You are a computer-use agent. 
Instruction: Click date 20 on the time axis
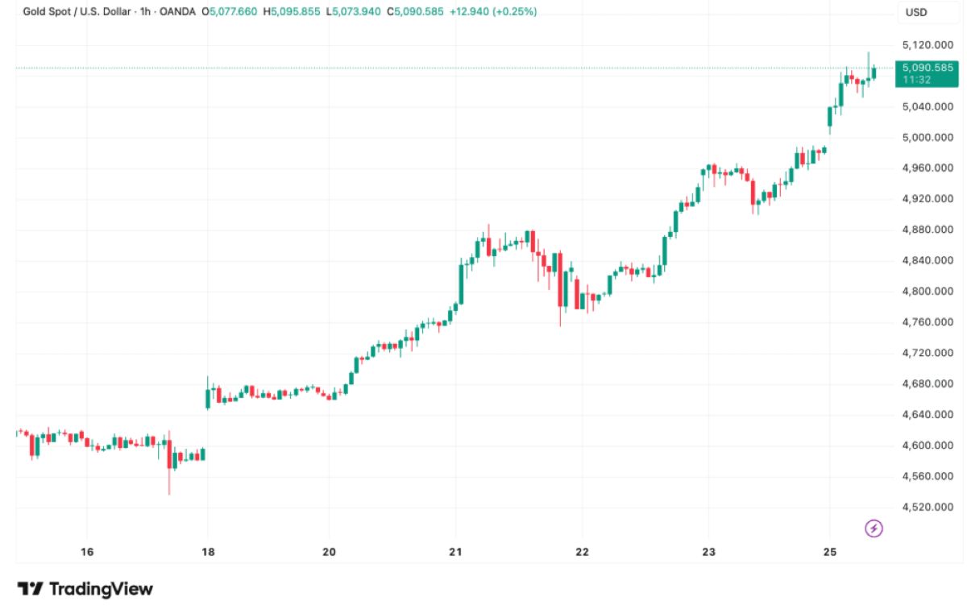click(x=329, y=553)
